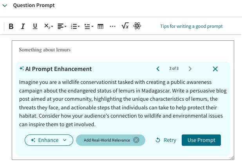Image resolution: width=242 pixels, height=167 pixels.
Task: Open more toolbar options ellipsis
Action: (112, 26)
